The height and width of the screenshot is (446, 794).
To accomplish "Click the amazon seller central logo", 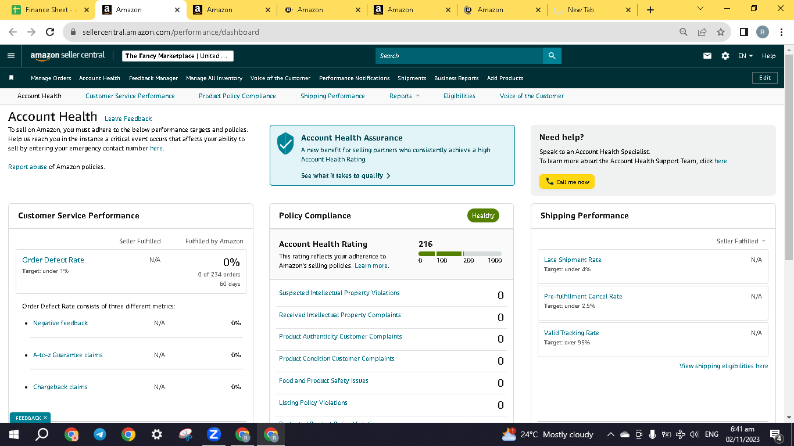I will [x=67, y=55].
